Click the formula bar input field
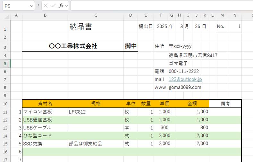This screenshot has height=162, width=253. 160,6
